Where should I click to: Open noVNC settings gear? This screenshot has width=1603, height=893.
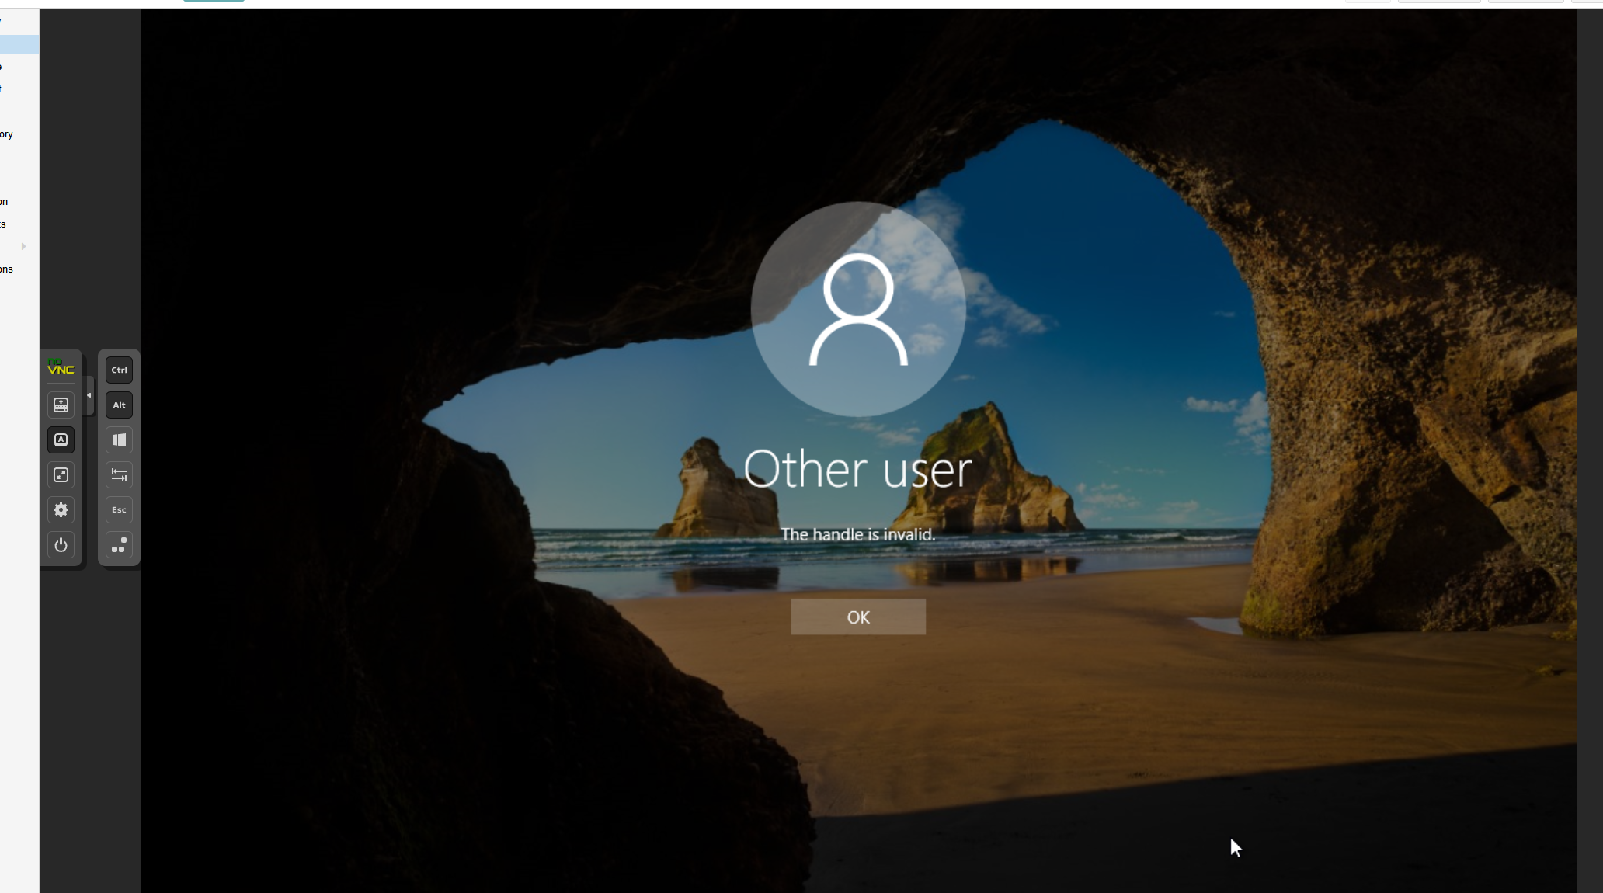[61, 509]
